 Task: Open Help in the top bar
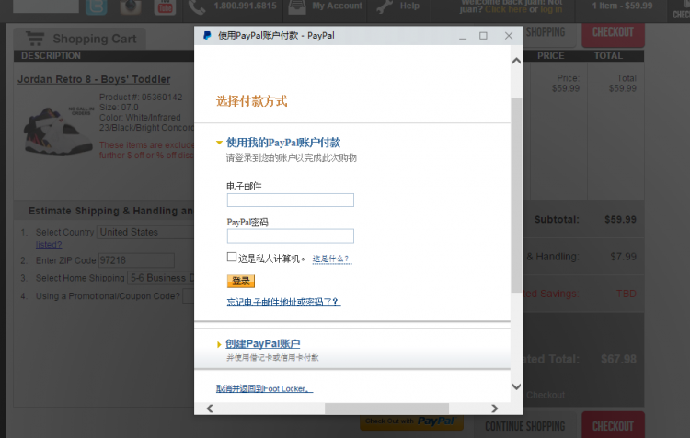(409, 6)
